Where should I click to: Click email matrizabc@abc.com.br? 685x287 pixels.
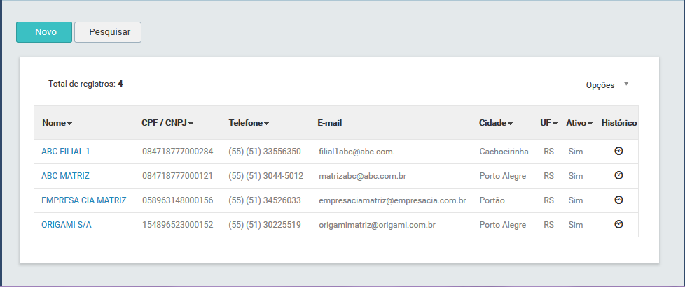[363, 176]
